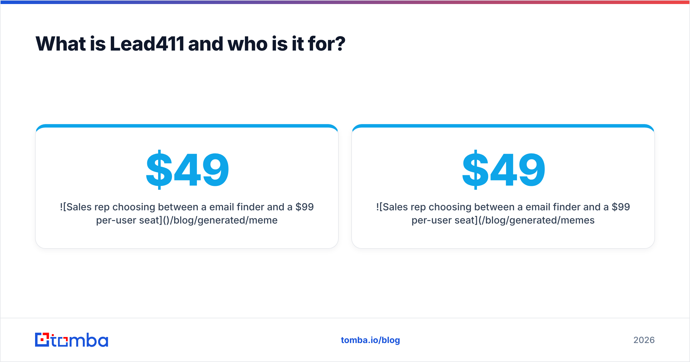
Task: Open the tomba.io/blog link
Action: [370, 340]
